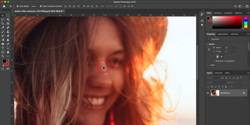
Task: Select the Rectangular Marquee tool
Action: pos(8,15)
